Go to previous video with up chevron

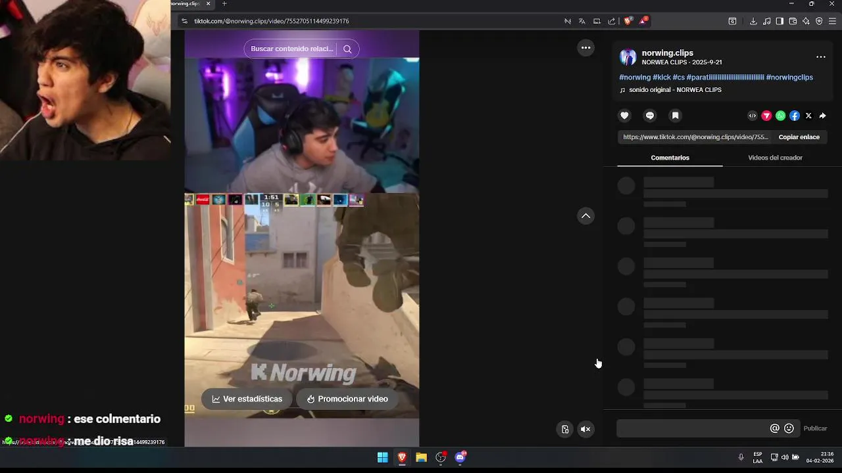point(585,216)
